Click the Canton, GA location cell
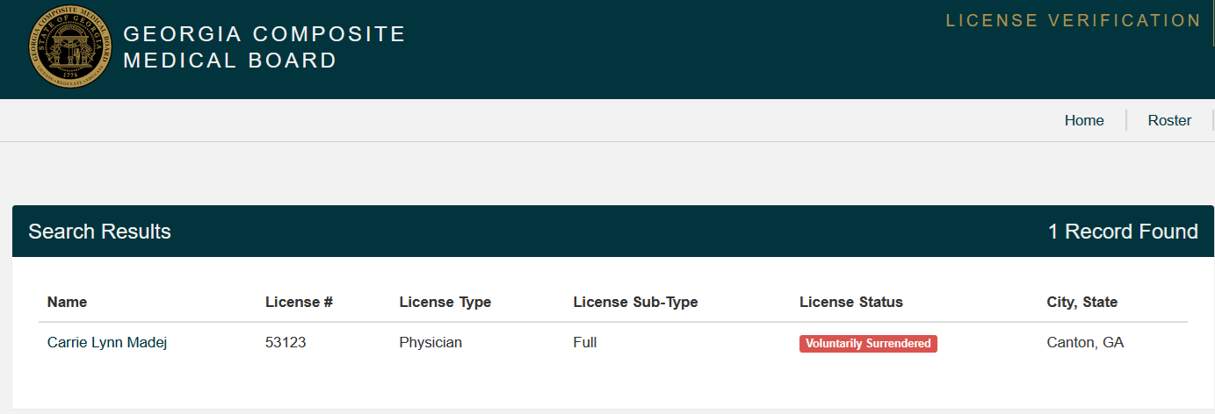The width and height of the screenshot is (1215, 414). [1085, 343]
